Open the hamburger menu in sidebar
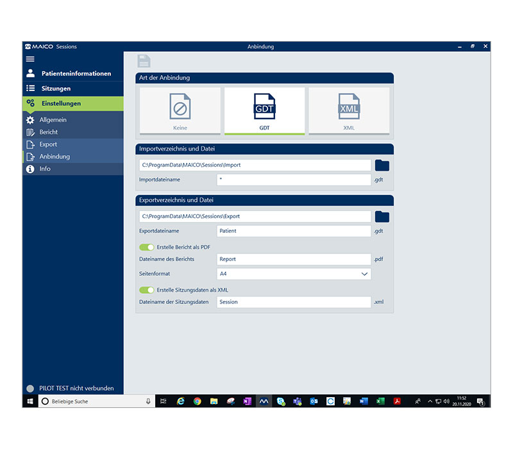Image resolution: width=513 pixels, height=449 pixels. point(30,58)
